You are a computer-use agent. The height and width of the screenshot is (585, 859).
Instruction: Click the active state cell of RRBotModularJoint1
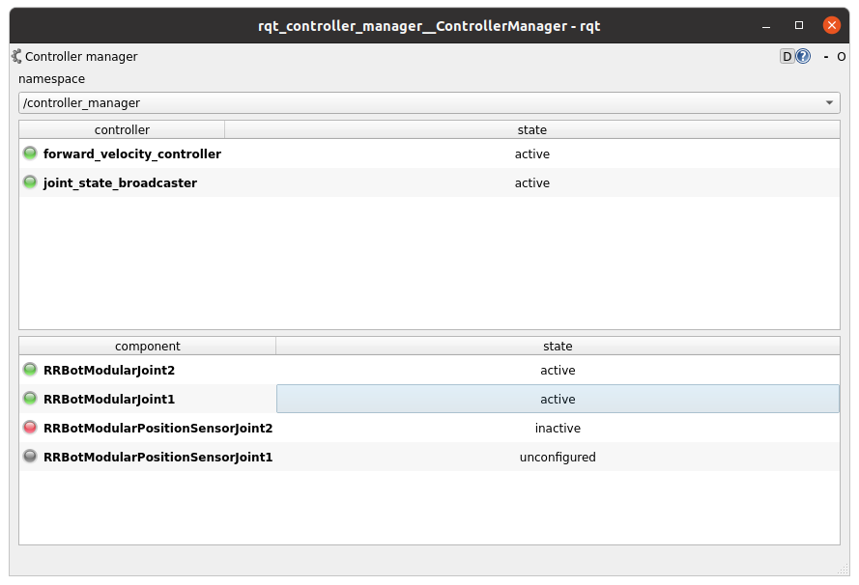tap(558, 398)
